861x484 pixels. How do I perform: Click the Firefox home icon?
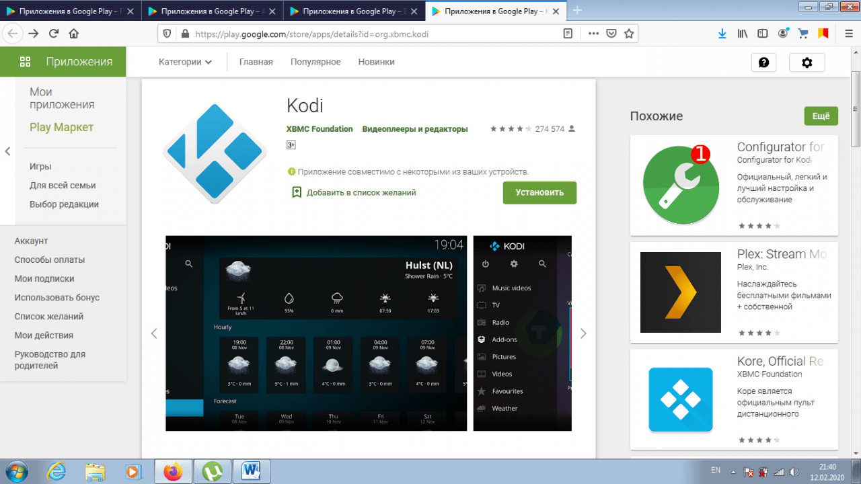click(x=74, y=34)
